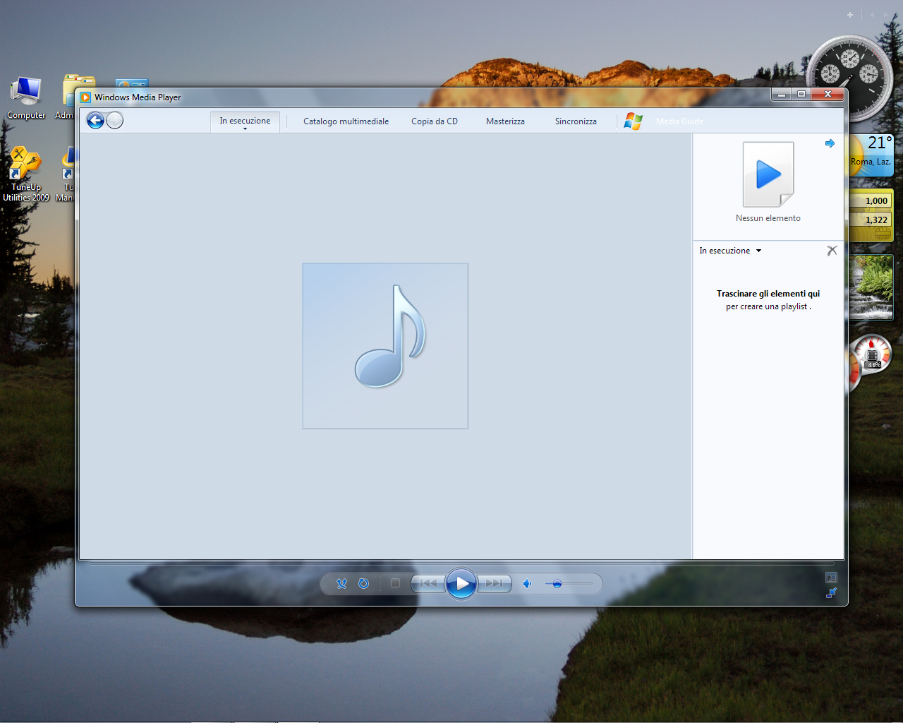The height and width of the screenshot is (723, 903).
Task: Click the Trascinare gli elementi qui text
Action: [x=768, y=294]
